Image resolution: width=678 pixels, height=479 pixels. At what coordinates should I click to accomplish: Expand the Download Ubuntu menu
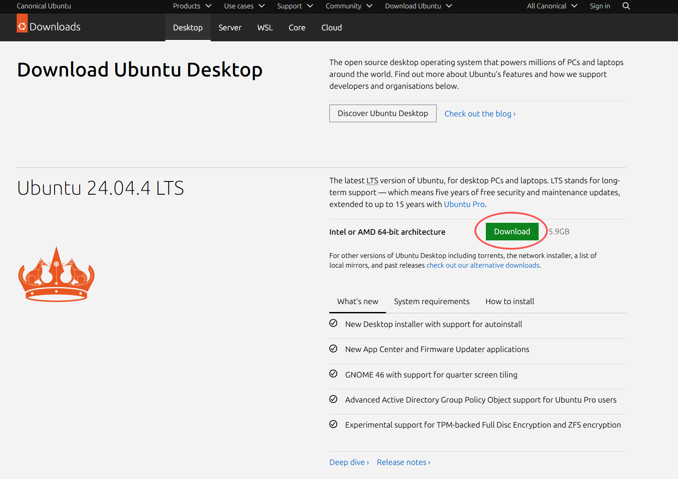[x=418, y=6]
